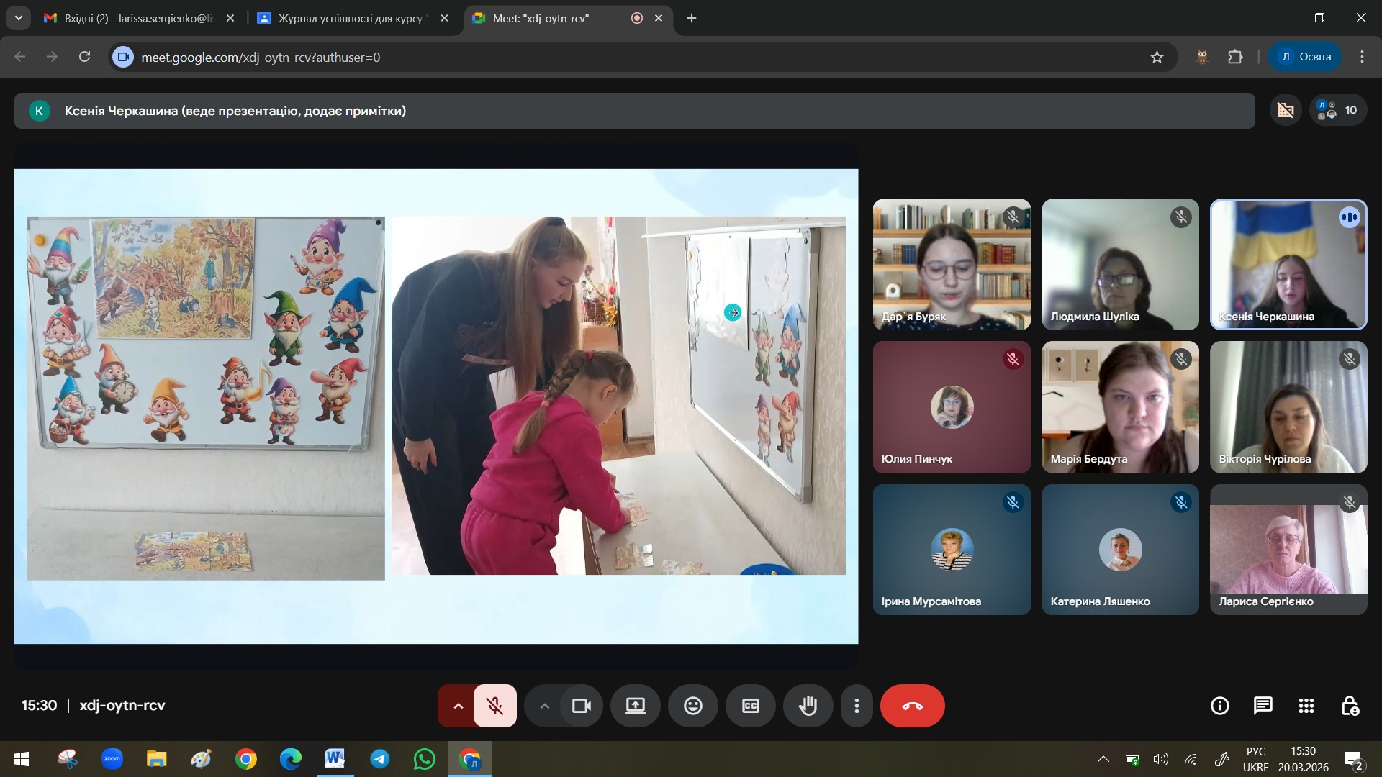Image resolution: width=1382 pixels, height=777 pixels.
Task: Open the meeting details info icon
Action: pos(1219,706)
